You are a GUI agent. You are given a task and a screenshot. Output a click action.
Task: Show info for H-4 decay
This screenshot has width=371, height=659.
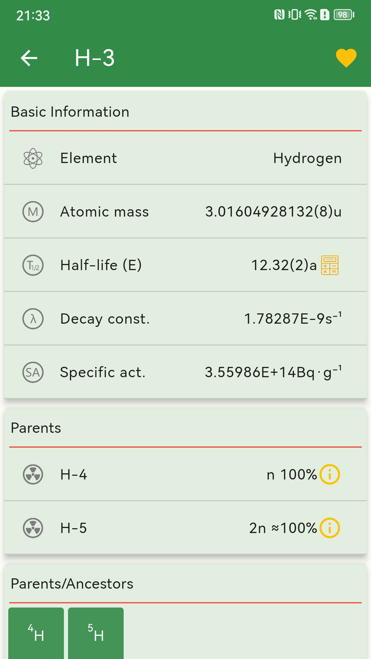(x=330, y=474)
